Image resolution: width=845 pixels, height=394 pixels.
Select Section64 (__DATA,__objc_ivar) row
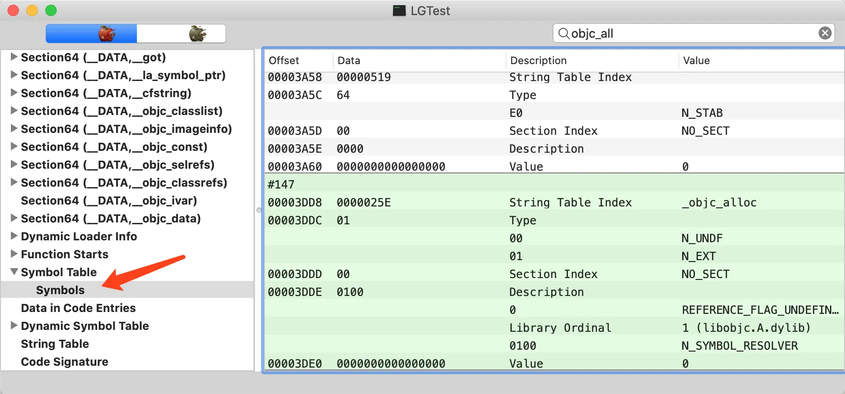coord(109,201)
